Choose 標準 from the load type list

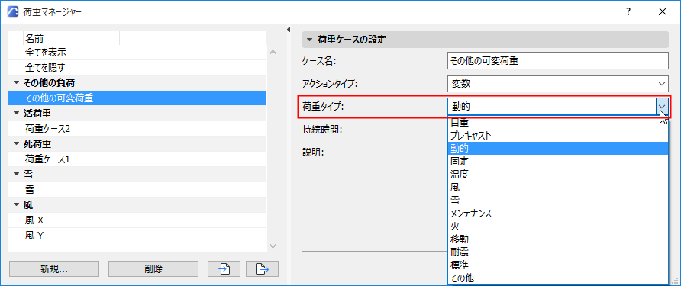(x=557, y=265)
